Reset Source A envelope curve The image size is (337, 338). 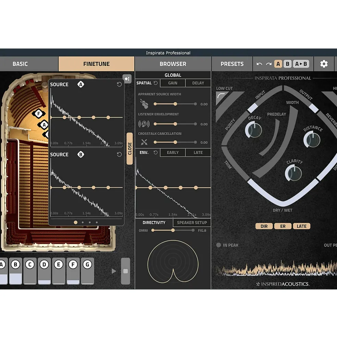click(x=119, y=84)
